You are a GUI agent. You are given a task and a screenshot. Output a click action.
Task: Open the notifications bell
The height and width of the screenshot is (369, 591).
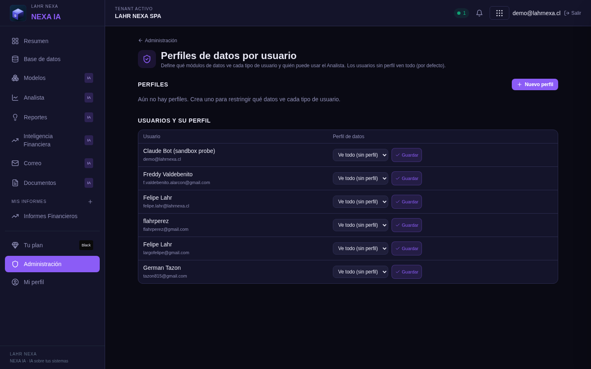pos(479,13)
